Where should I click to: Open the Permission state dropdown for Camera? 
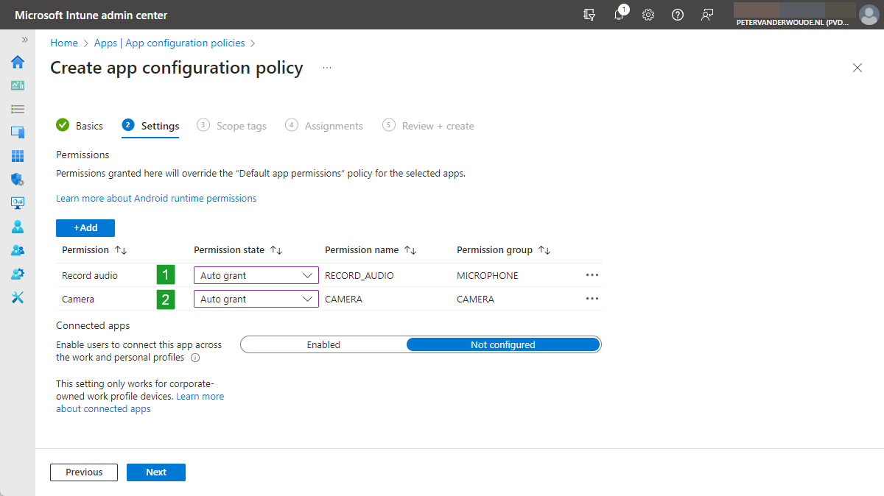tap(256, 298)
